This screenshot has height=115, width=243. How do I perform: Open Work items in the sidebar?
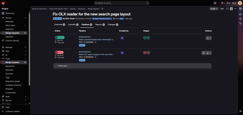[x=14, y=25]
